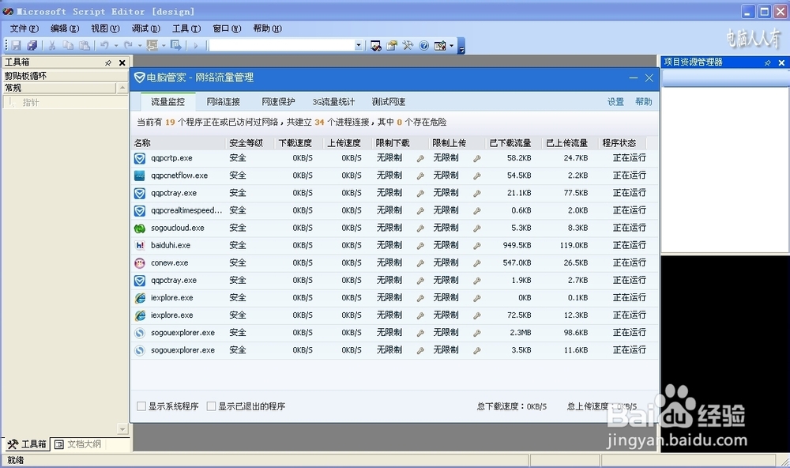
Task: Click the Start play arrow icon
Action: click(x=196, y=45)
